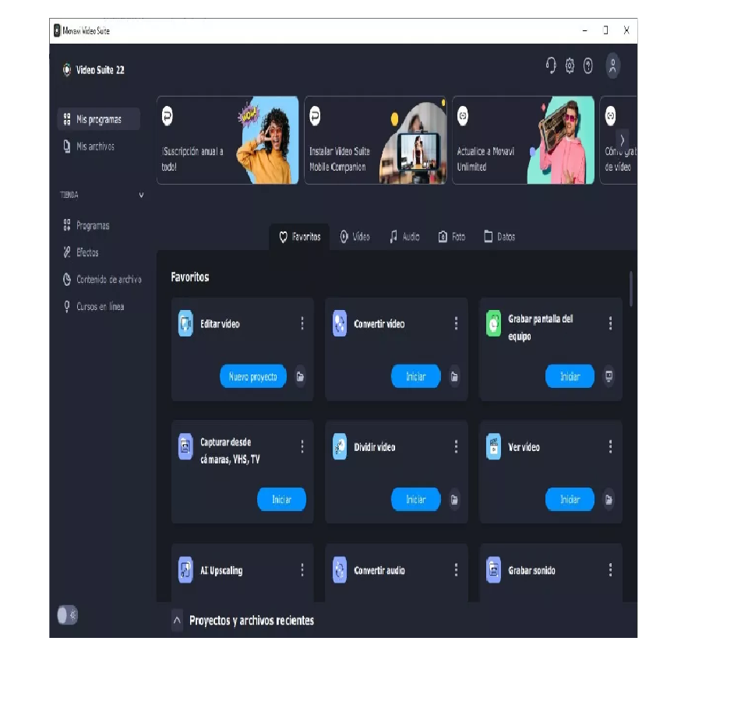The image size is (748, 701).
Task: Open file folder icon on Dividir vídeo card
Action: click(454, 499)
